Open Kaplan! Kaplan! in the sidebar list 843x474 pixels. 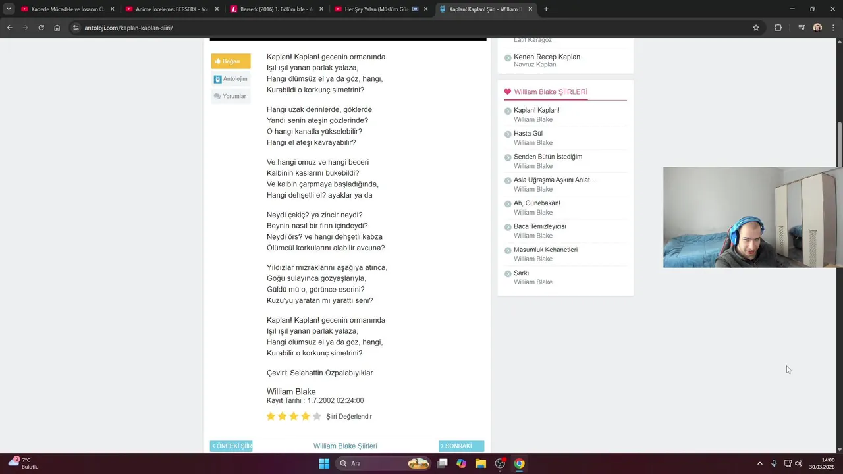(x=537, y=110)
